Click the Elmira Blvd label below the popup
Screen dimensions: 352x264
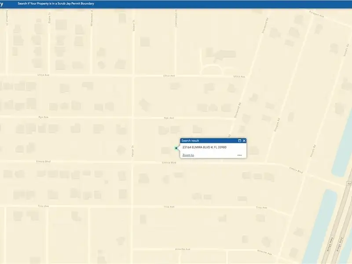[x=169, y=162]
